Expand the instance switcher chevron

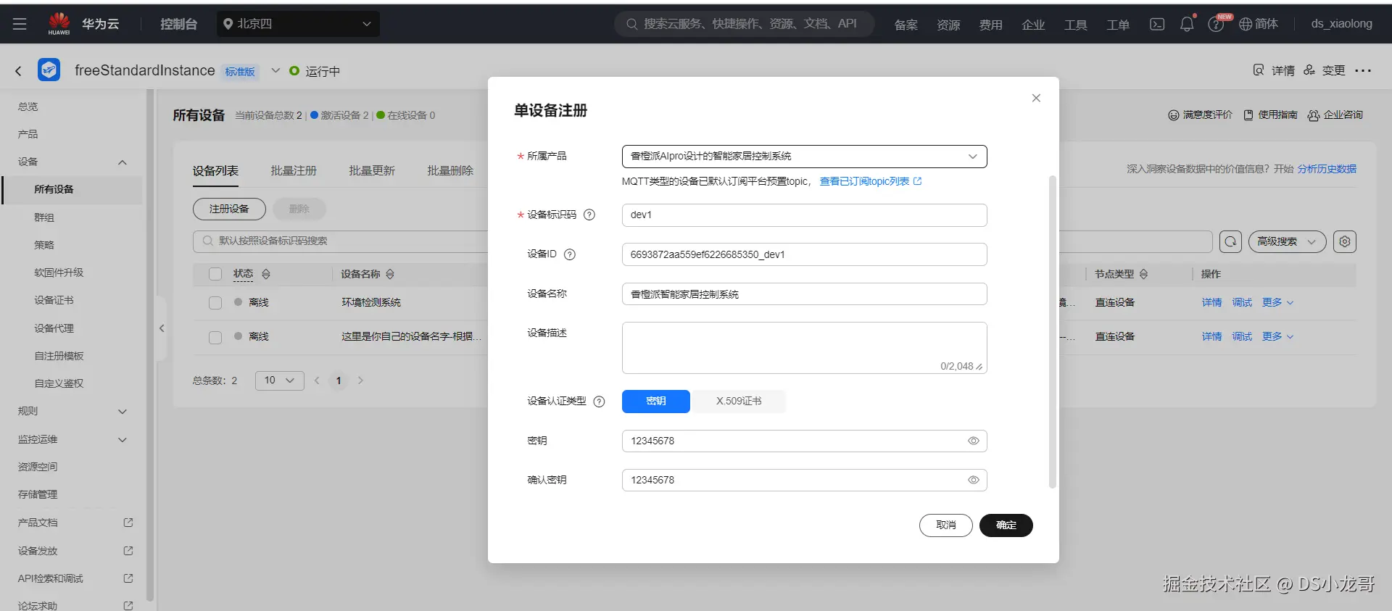[275, 70]
